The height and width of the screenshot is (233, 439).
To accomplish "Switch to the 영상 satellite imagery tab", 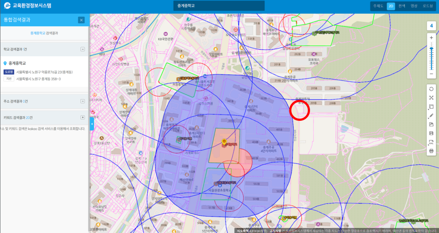I will coord(414,6).
